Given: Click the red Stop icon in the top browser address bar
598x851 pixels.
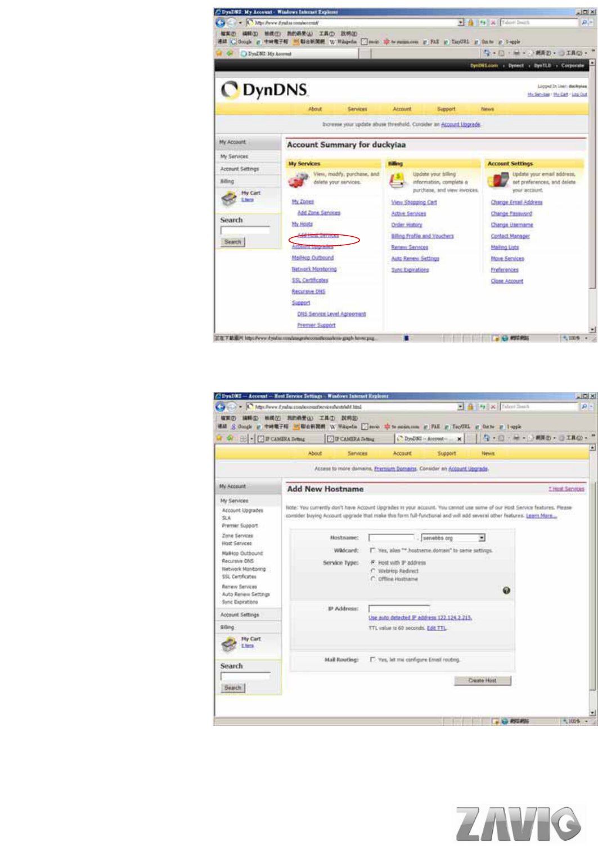Looking at the screenshot, I should [x=493, y=22].
